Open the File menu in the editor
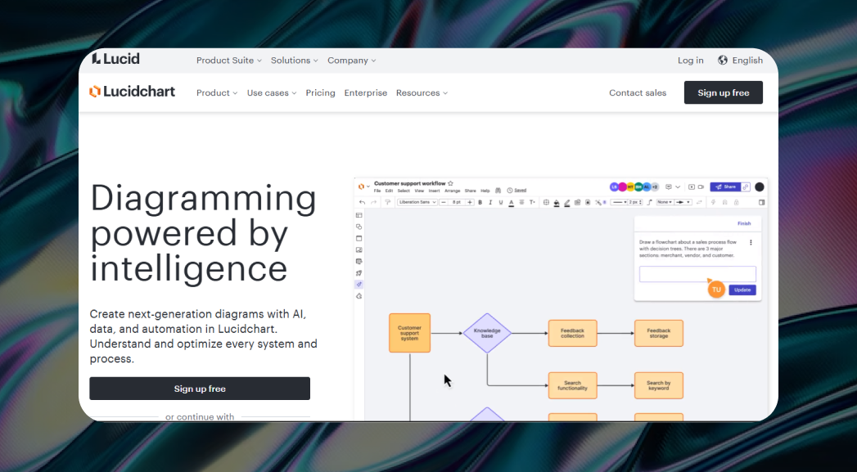Image resolution: width=857 pixels, height=472 pixels. click(377, 191)
